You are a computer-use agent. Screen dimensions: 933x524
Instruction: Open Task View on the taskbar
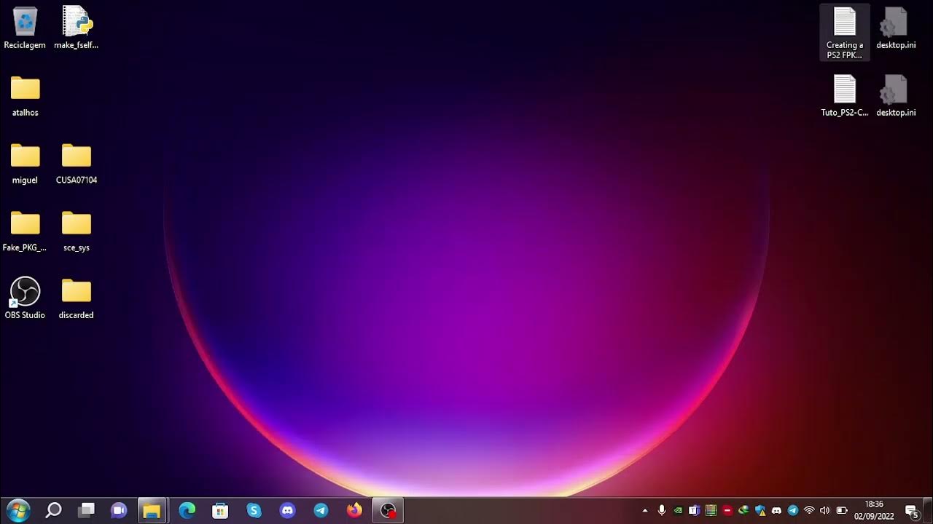[x=87, y=511]
